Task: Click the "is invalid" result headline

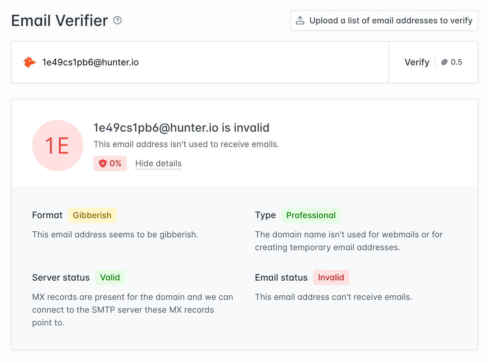Action: tap(181, 128)
